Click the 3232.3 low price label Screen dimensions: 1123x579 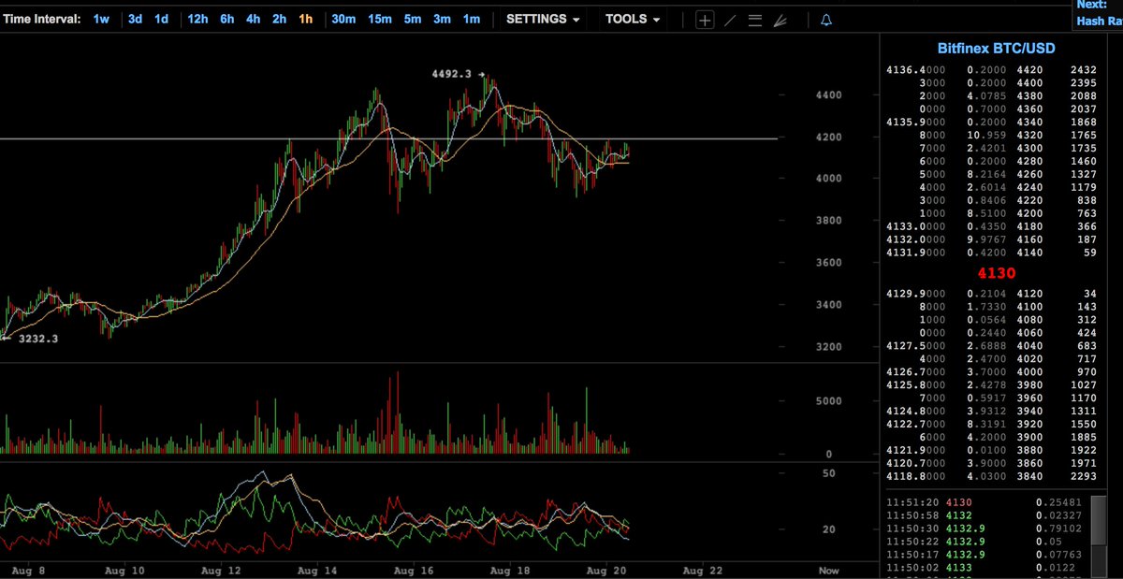click(38, 339)
